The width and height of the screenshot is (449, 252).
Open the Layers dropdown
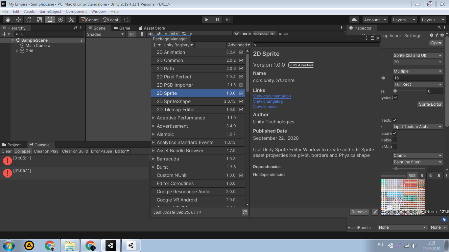(404, 20)
